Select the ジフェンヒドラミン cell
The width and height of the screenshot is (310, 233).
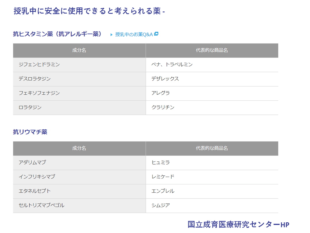[39, 65]
